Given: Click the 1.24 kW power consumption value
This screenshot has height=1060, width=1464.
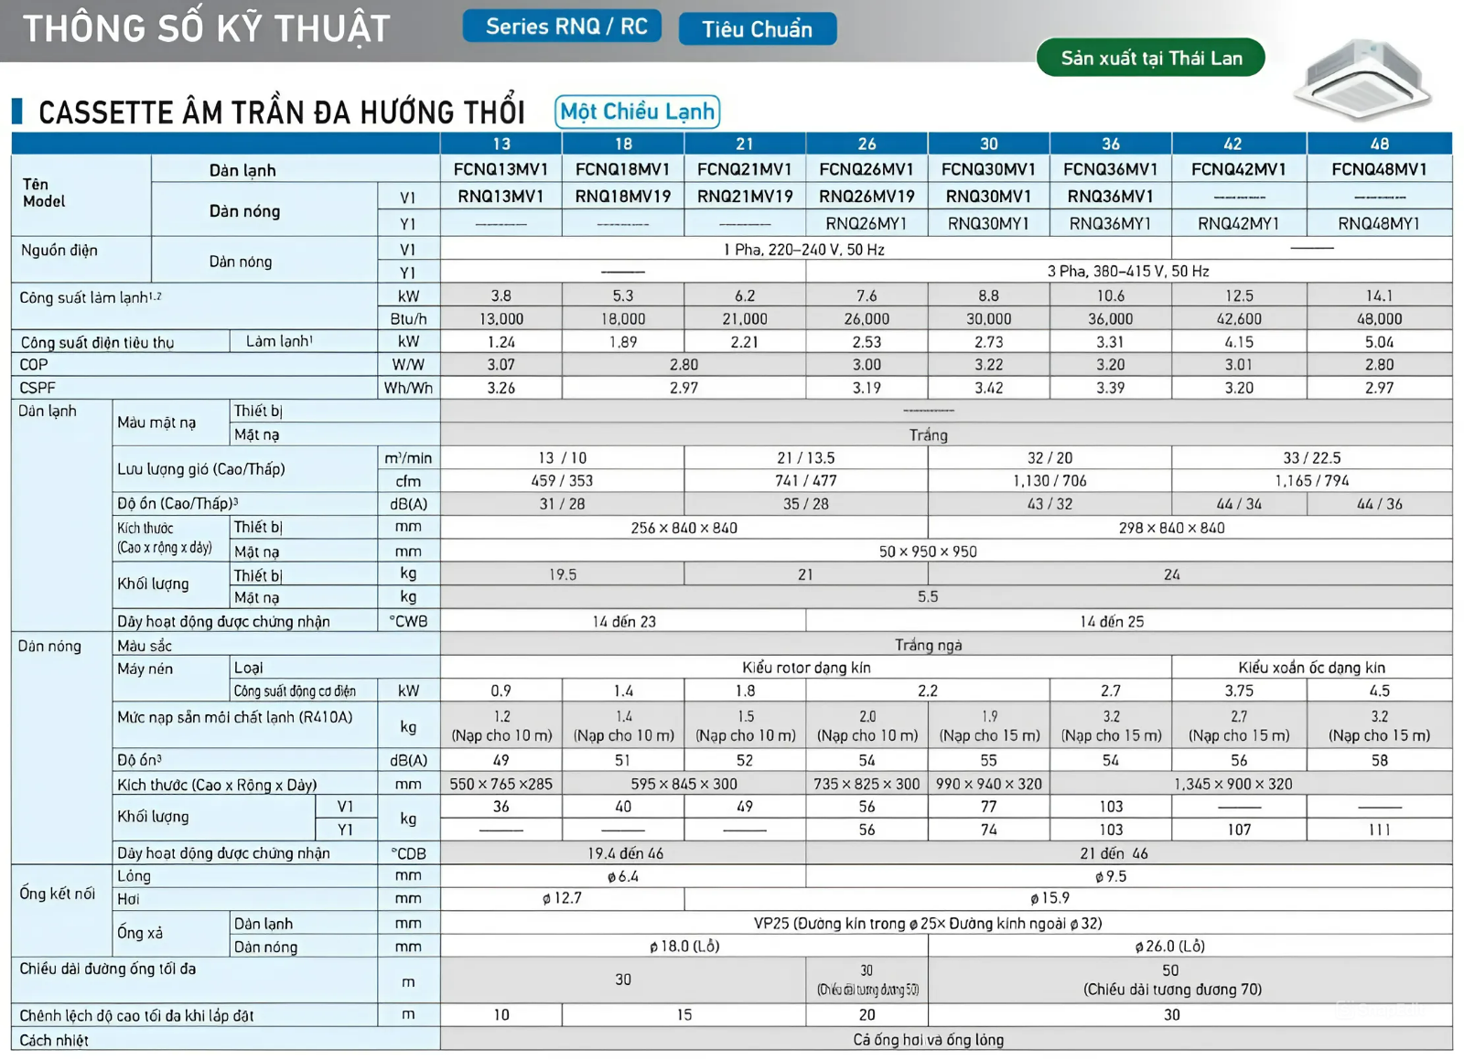Looking at the screenshot, I should 501,342.
